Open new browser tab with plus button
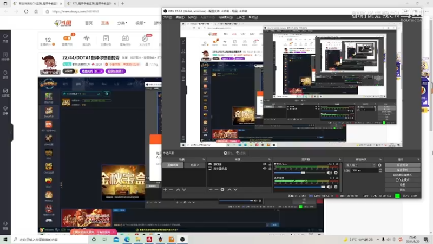Viewport: 433px width, 244px height. coord(122,4)
